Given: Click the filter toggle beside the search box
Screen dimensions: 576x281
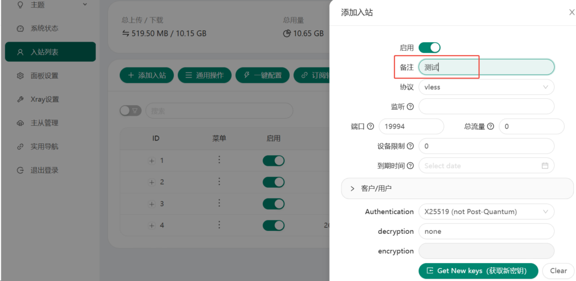Looking at the screenshot, I should click(x=130, y=110).
